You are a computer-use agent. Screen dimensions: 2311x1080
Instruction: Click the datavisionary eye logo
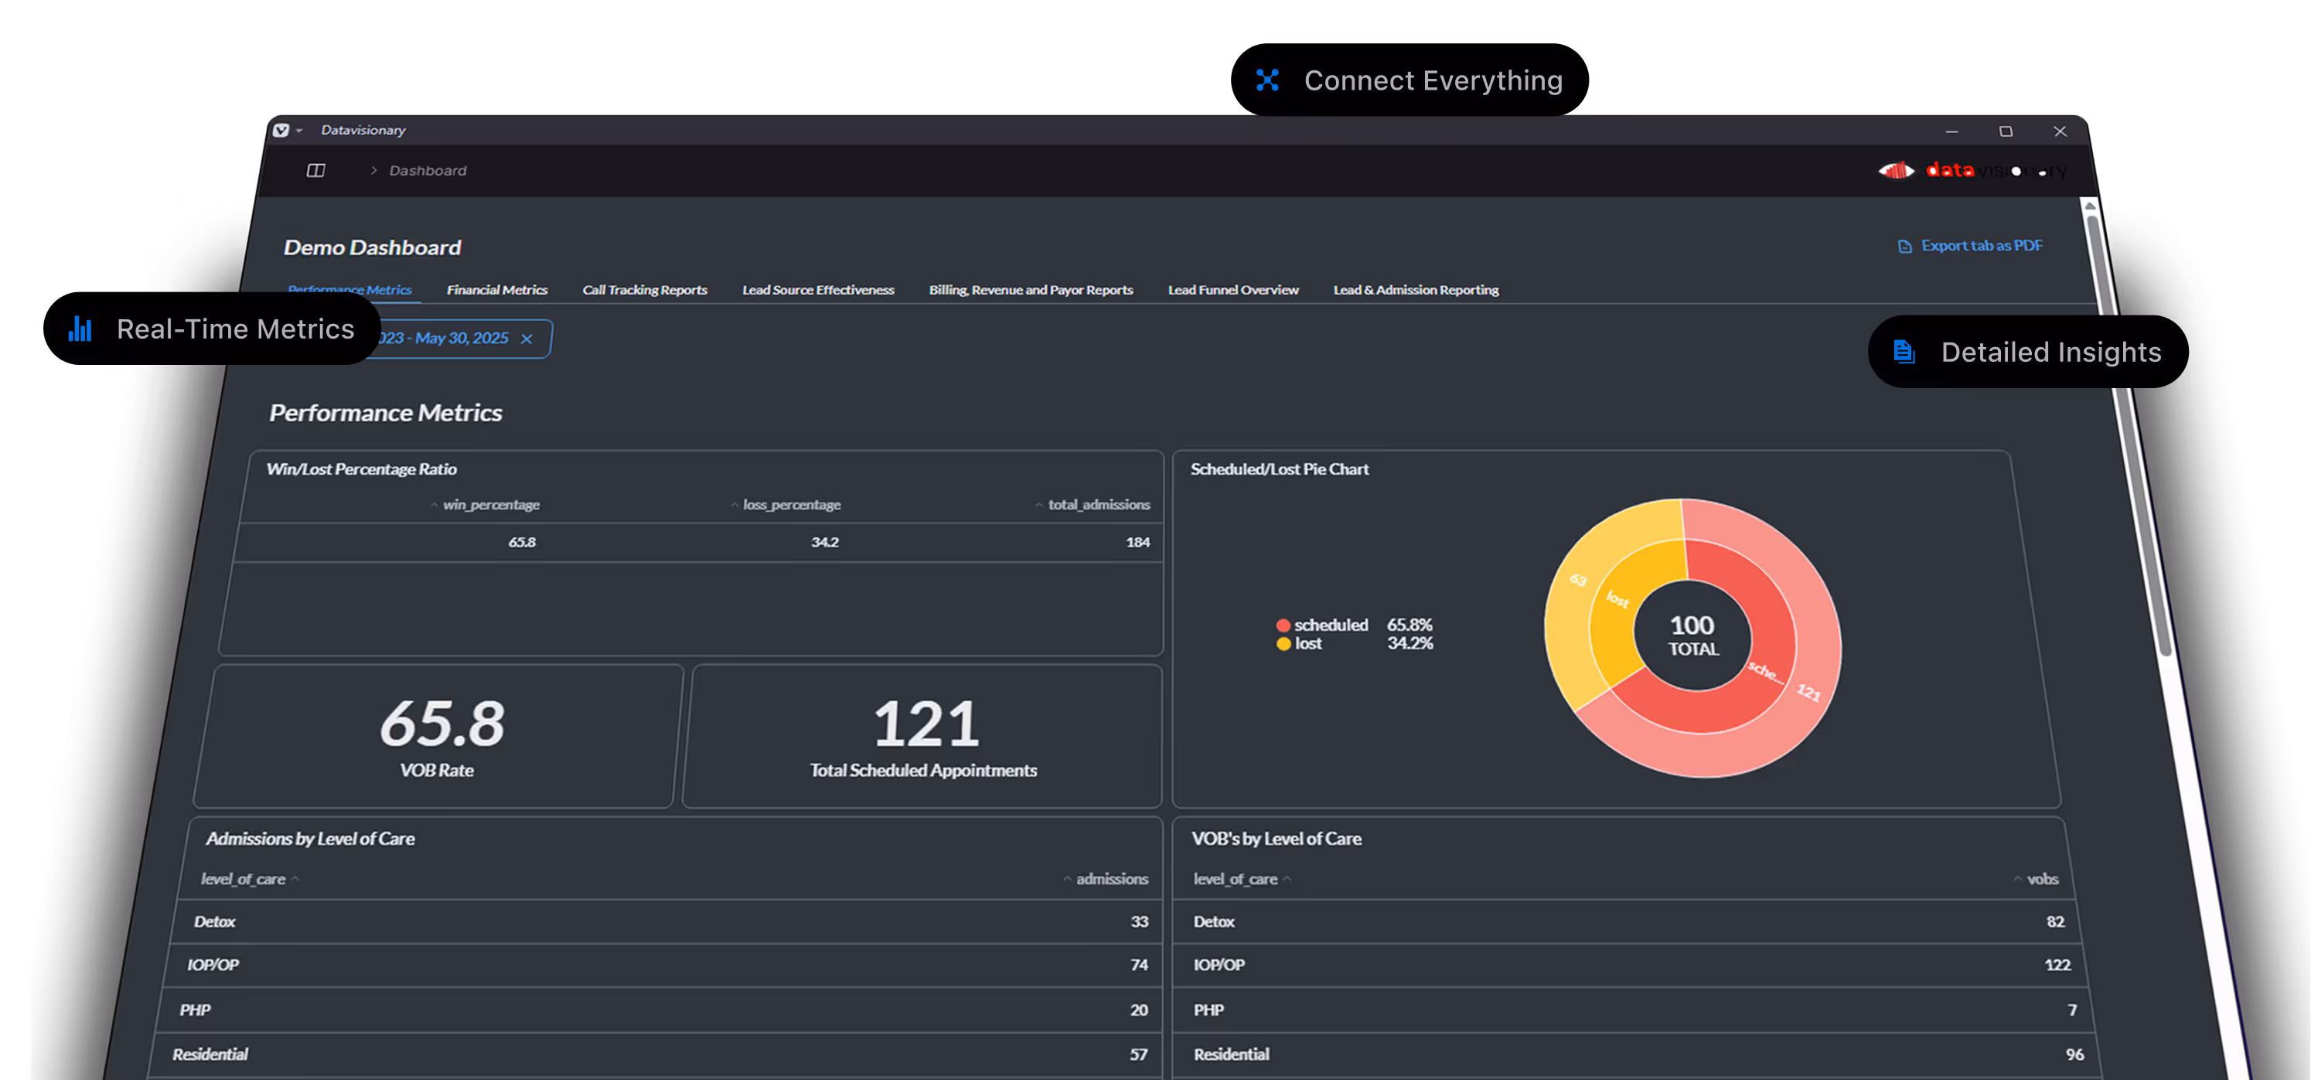[1896, 170]
